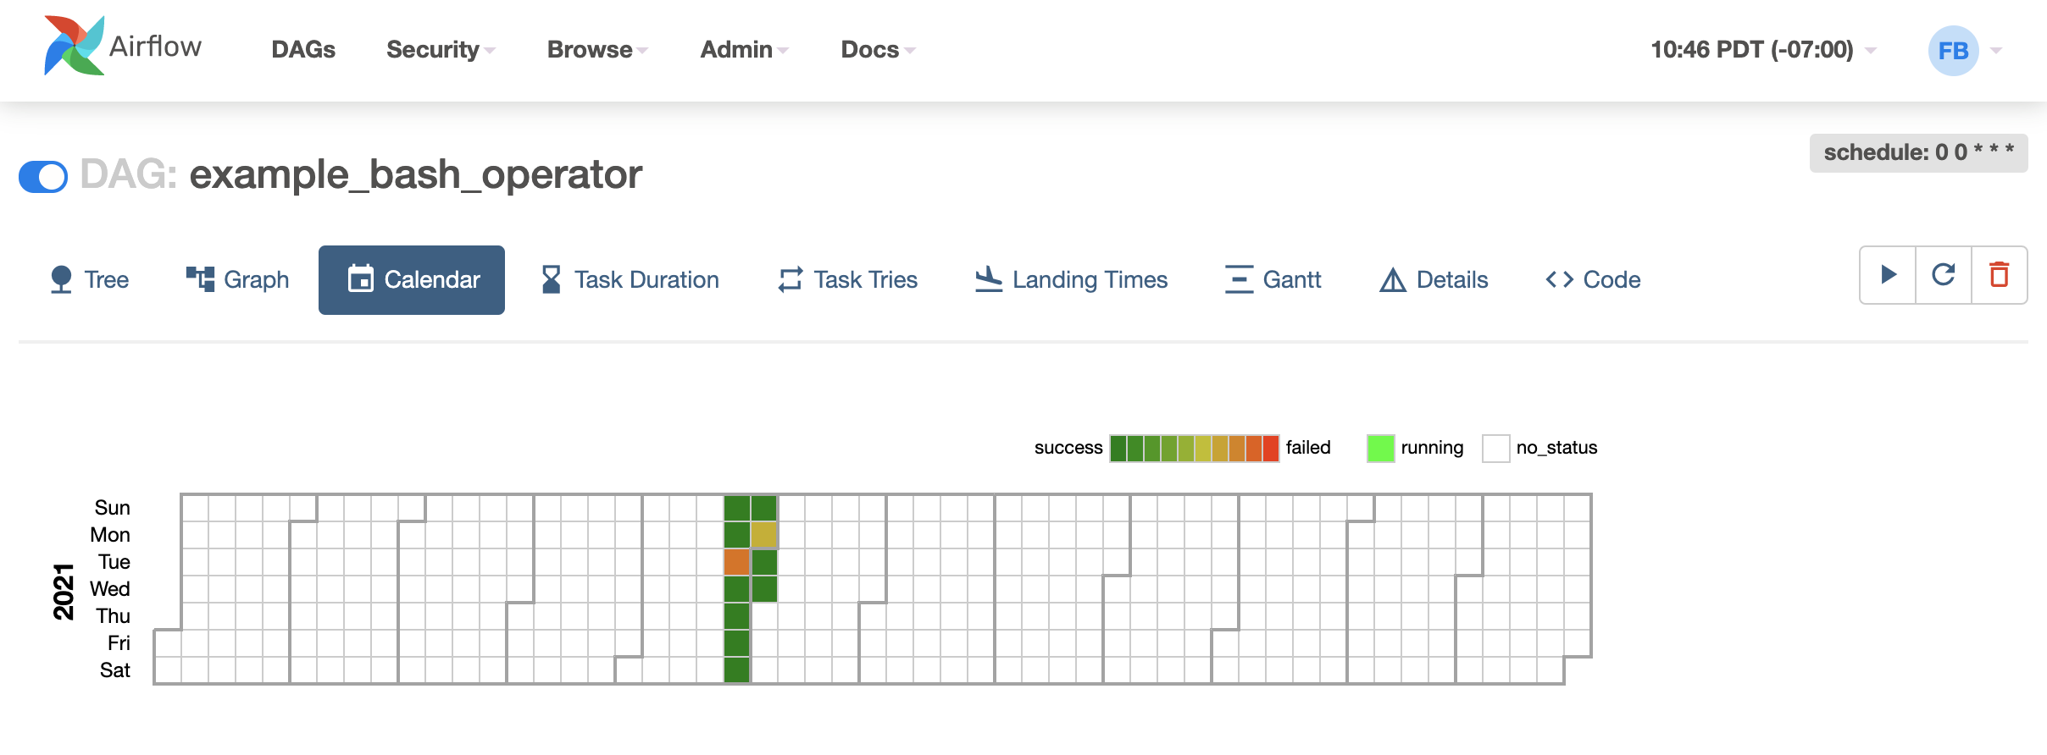Open the Tree view tab

(90, 280)
